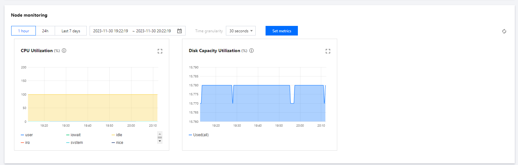Expand Disk Capacity Utilization chart fullscreen
This screenshot has width=518, height=165.
[x=328, y=51]
